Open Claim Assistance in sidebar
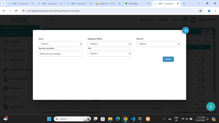 pyautogui.click(x=17, y=51)
